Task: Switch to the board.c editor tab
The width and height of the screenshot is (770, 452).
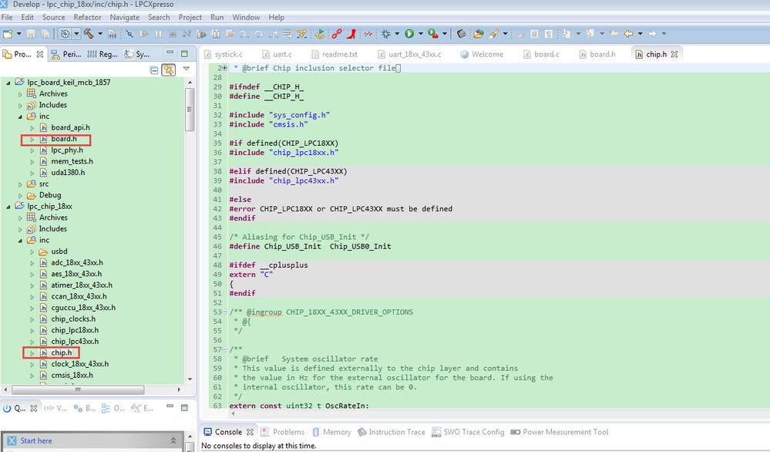Action: point(541,54)
